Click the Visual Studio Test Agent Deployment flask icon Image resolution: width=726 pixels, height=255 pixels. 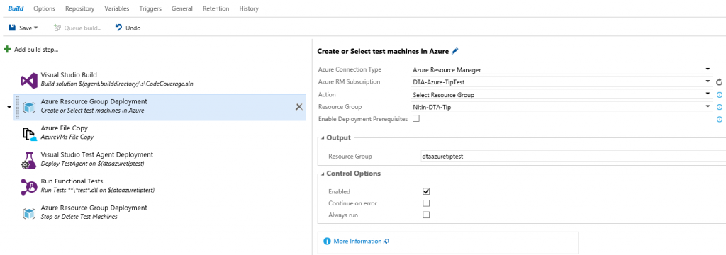tap(28, 160)
